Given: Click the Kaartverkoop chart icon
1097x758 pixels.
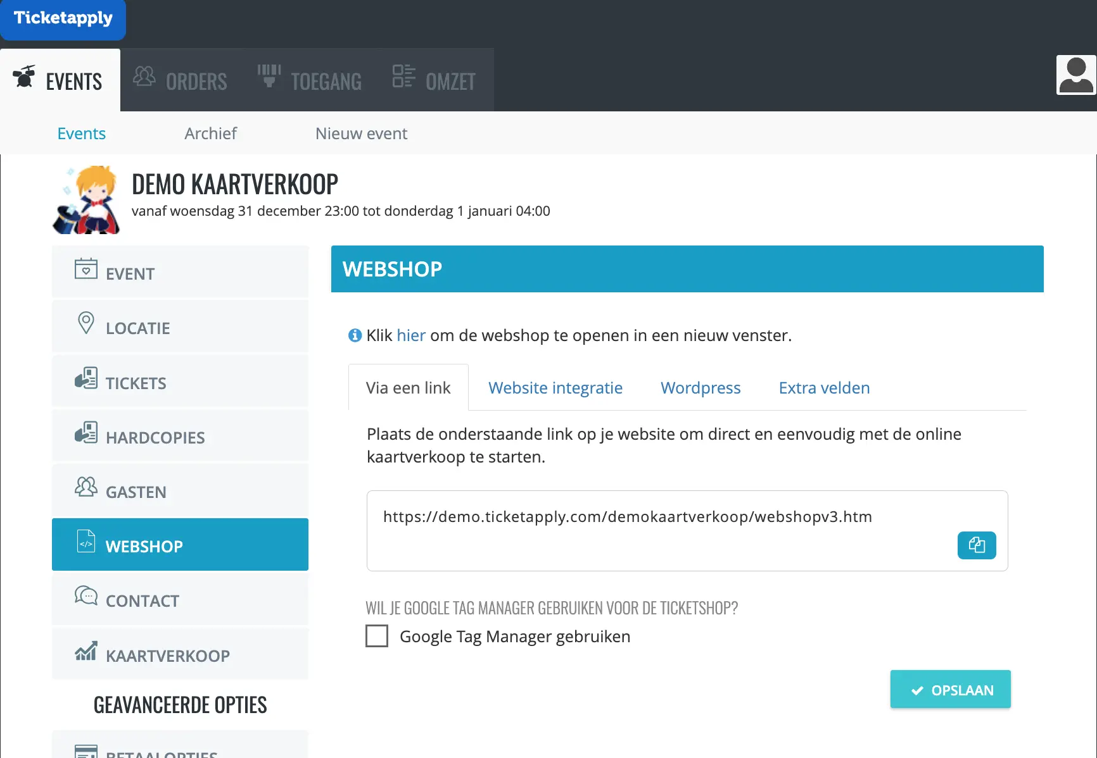Looking at the screenshot, I should (86, 650).
